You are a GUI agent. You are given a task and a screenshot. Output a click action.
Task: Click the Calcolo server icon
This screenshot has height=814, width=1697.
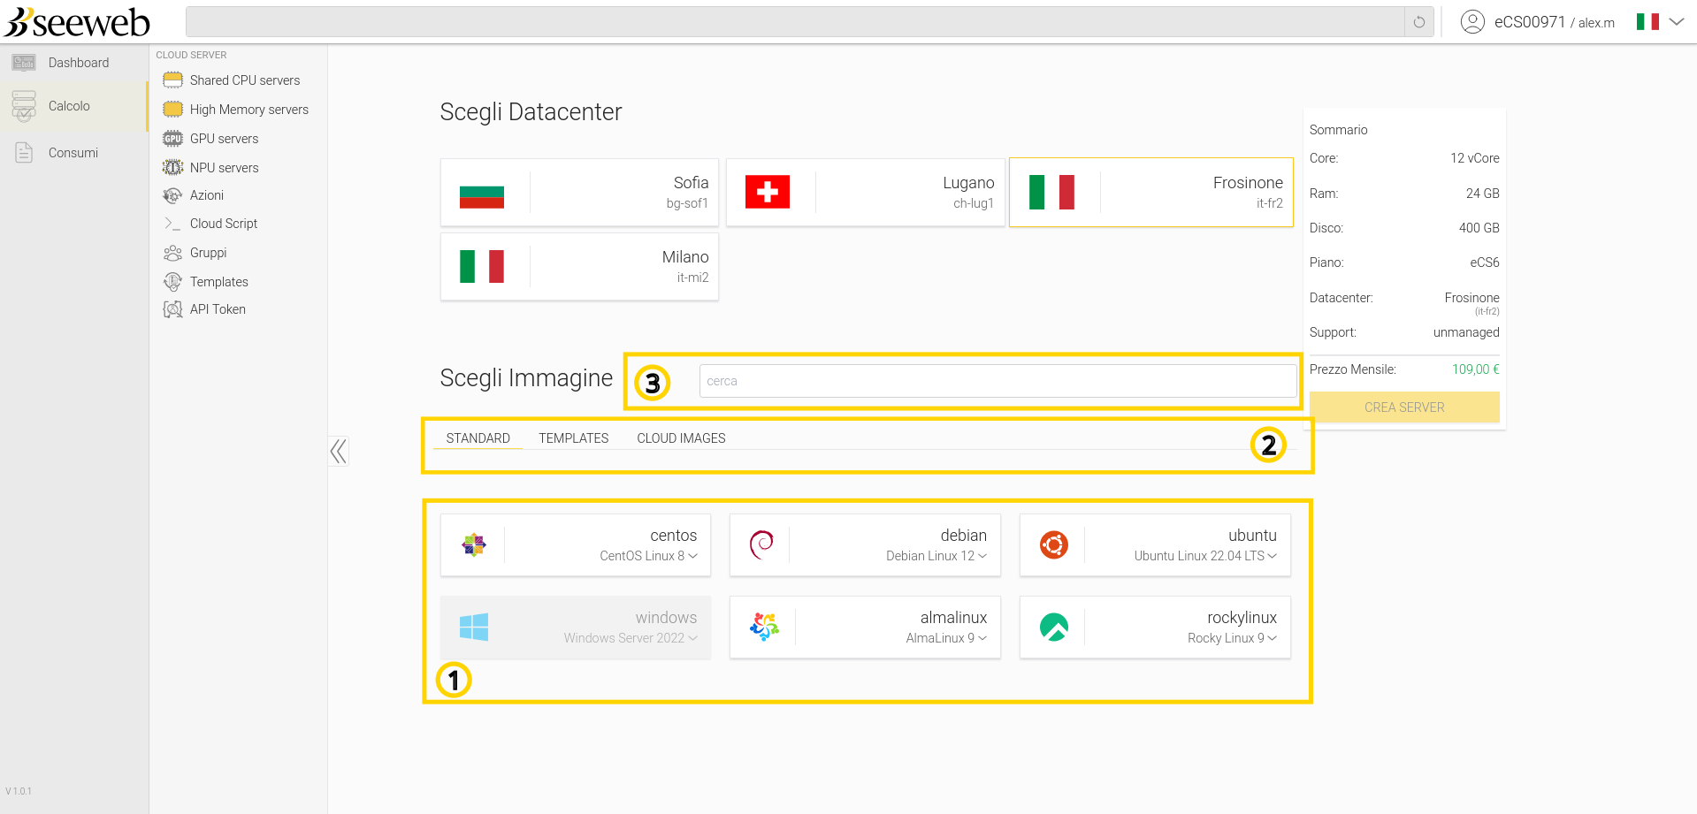[24, 106]
